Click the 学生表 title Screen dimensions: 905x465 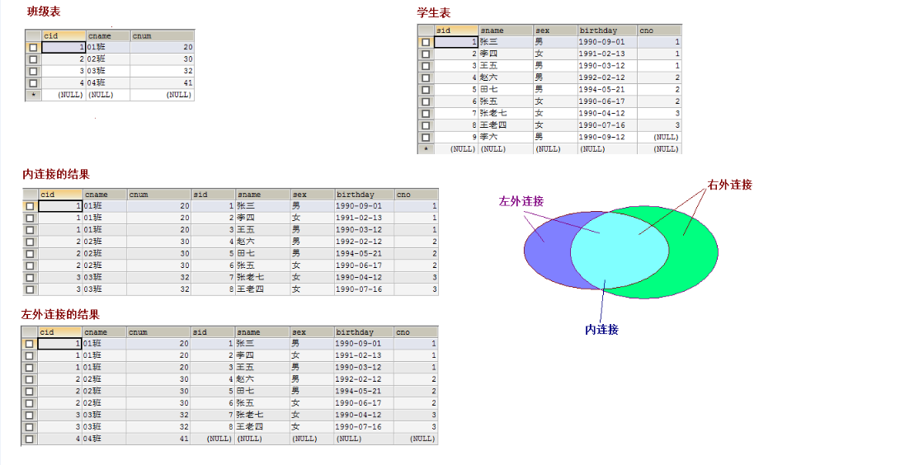[x=434, y=12]
